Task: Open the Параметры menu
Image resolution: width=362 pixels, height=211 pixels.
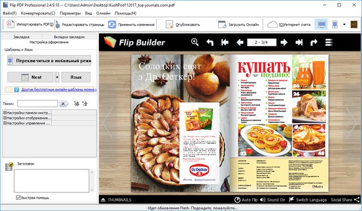Action: click(70, 13)
